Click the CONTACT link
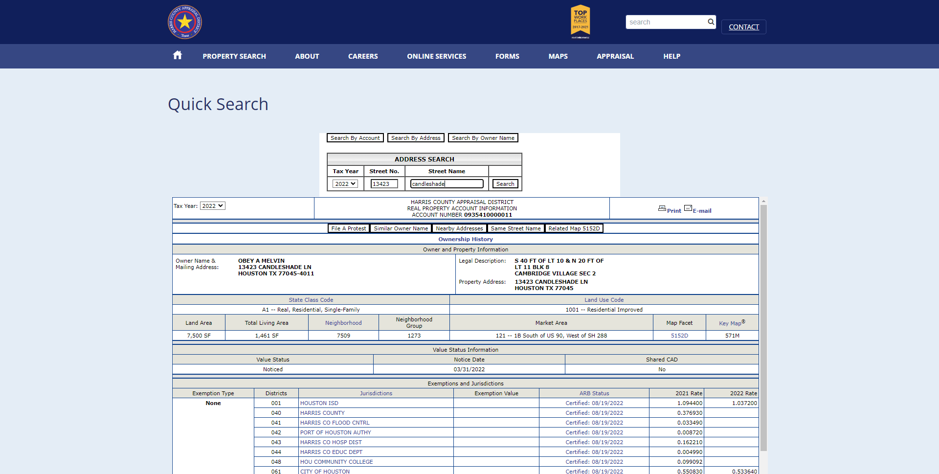 click(744, 27)
